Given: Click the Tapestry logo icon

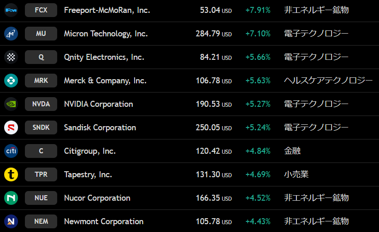Looking at the screenshot, I should click(x=11, y=174).
